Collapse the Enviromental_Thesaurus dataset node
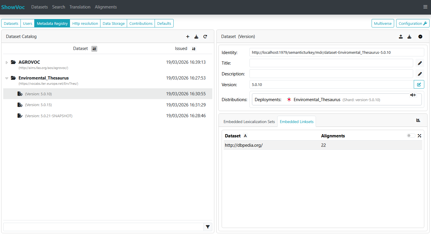 [7, 78]
